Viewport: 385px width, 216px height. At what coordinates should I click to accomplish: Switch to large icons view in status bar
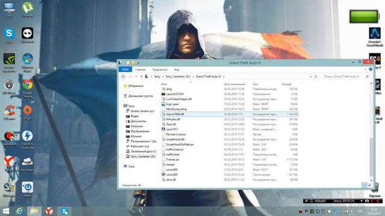[369, 185]
